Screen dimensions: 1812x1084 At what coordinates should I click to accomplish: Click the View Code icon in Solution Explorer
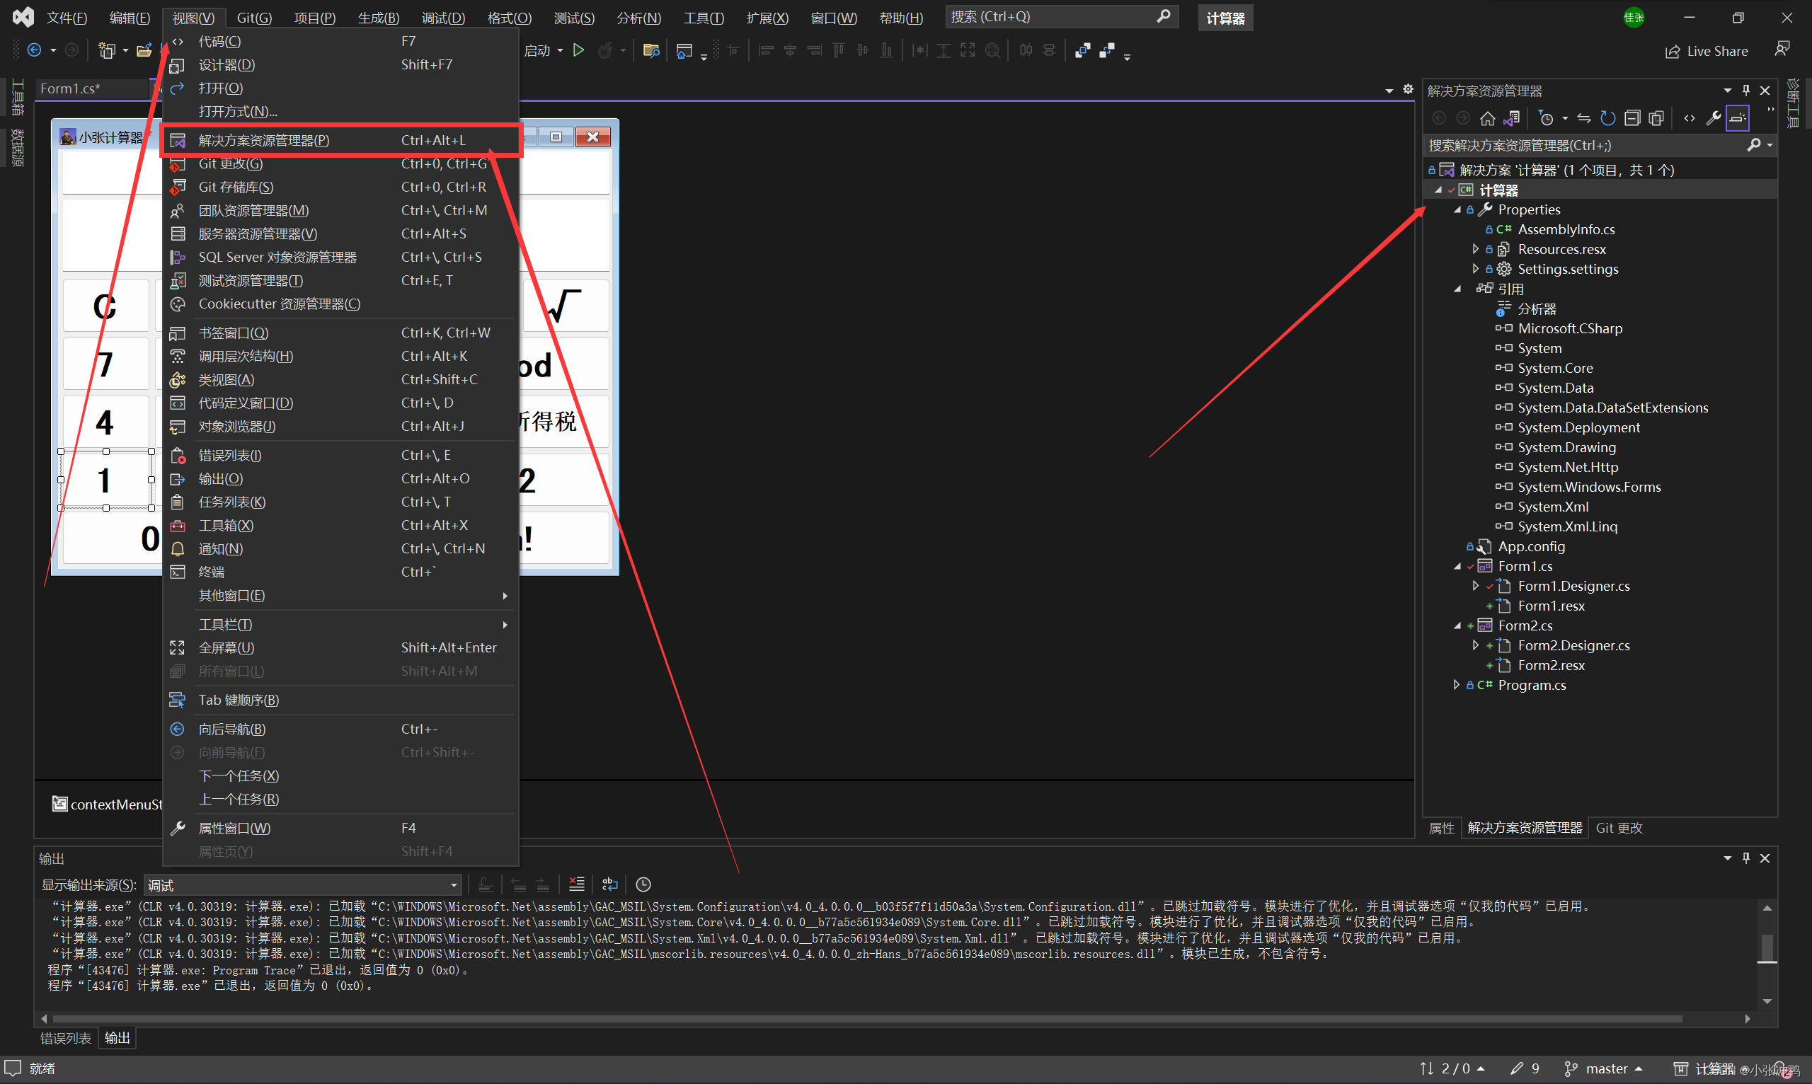tap(1690, 118)
